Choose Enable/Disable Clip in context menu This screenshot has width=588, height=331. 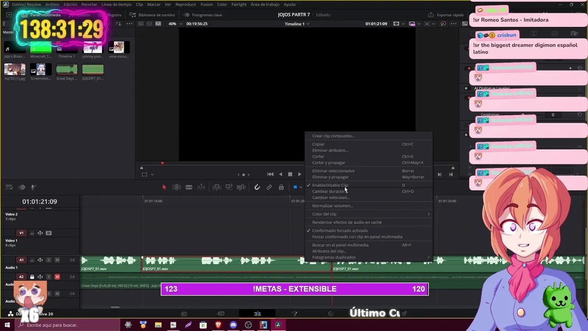(368, 185)
